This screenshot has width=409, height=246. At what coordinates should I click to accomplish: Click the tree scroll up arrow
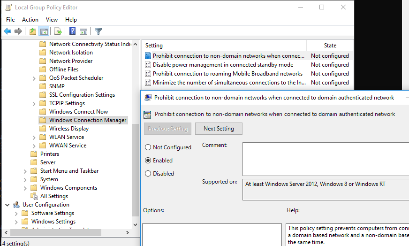point(135,44)
